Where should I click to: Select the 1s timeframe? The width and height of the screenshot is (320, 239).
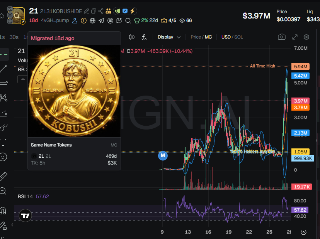tap(2, 37)
